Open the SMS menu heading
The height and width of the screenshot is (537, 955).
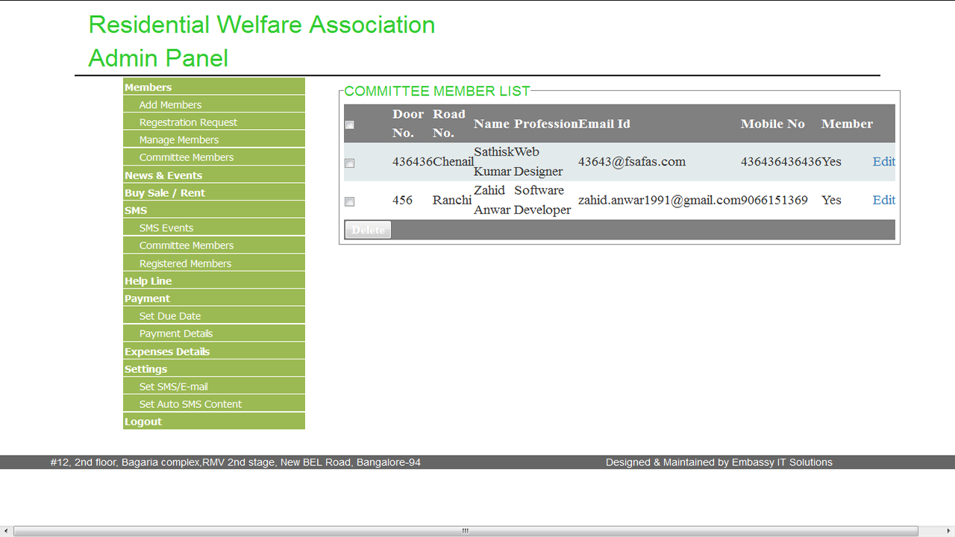[x=214, y=210]
